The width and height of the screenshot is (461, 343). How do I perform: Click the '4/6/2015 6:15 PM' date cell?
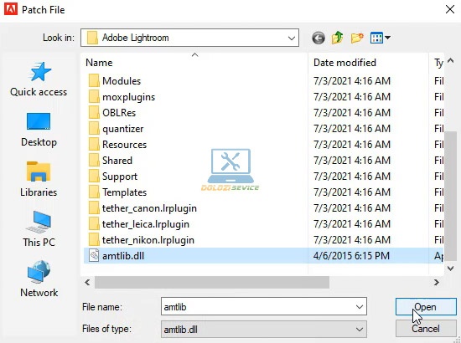(x=351, y=255)
